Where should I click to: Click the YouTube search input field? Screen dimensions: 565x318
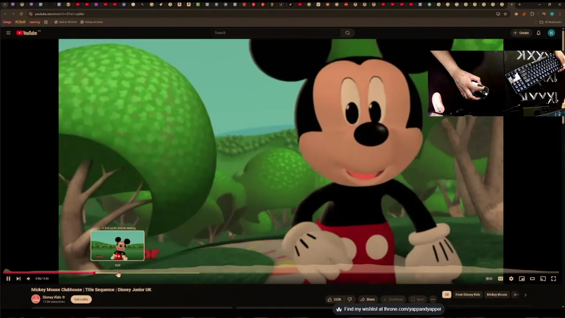[x=276, y=33]
